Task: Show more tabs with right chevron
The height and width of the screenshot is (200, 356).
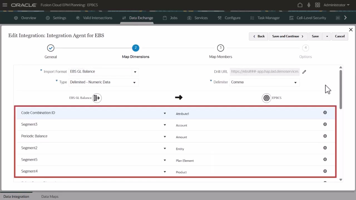Action: pyautogui.click(x=345, y=18)
